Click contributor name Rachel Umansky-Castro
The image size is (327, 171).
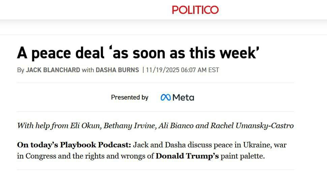click(252, 126)
